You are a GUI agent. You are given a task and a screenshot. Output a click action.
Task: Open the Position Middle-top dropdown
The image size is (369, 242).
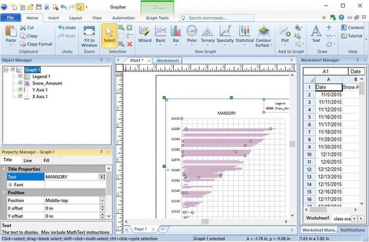pos(102,201)
